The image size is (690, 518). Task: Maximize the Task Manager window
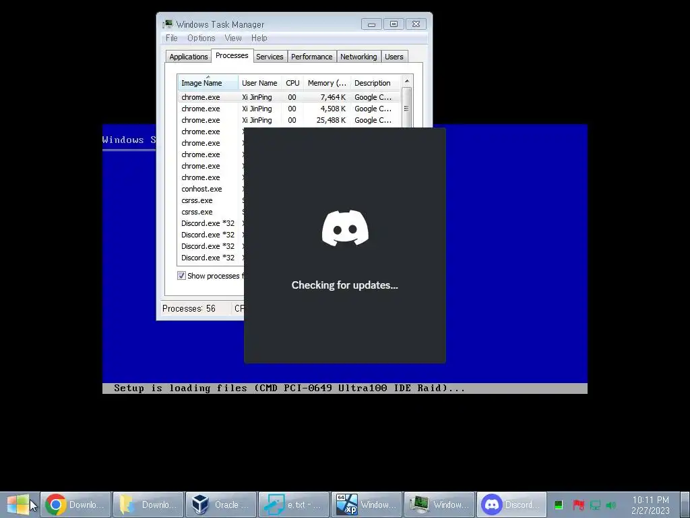(x=394, y=24)
